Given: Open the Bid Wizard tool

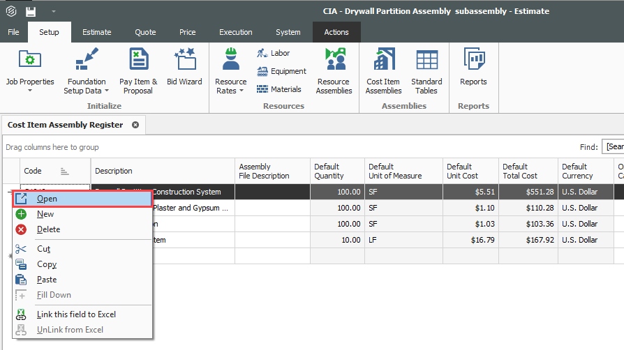Looking at the screenshot, I should (184, 70).
